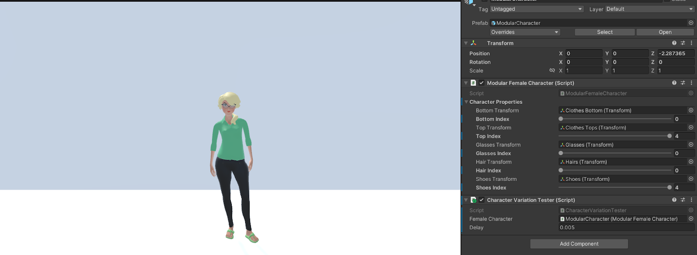Click the Rotation Y input field
The height and width of the screenshot is (255, 697).
click(630, 62)
